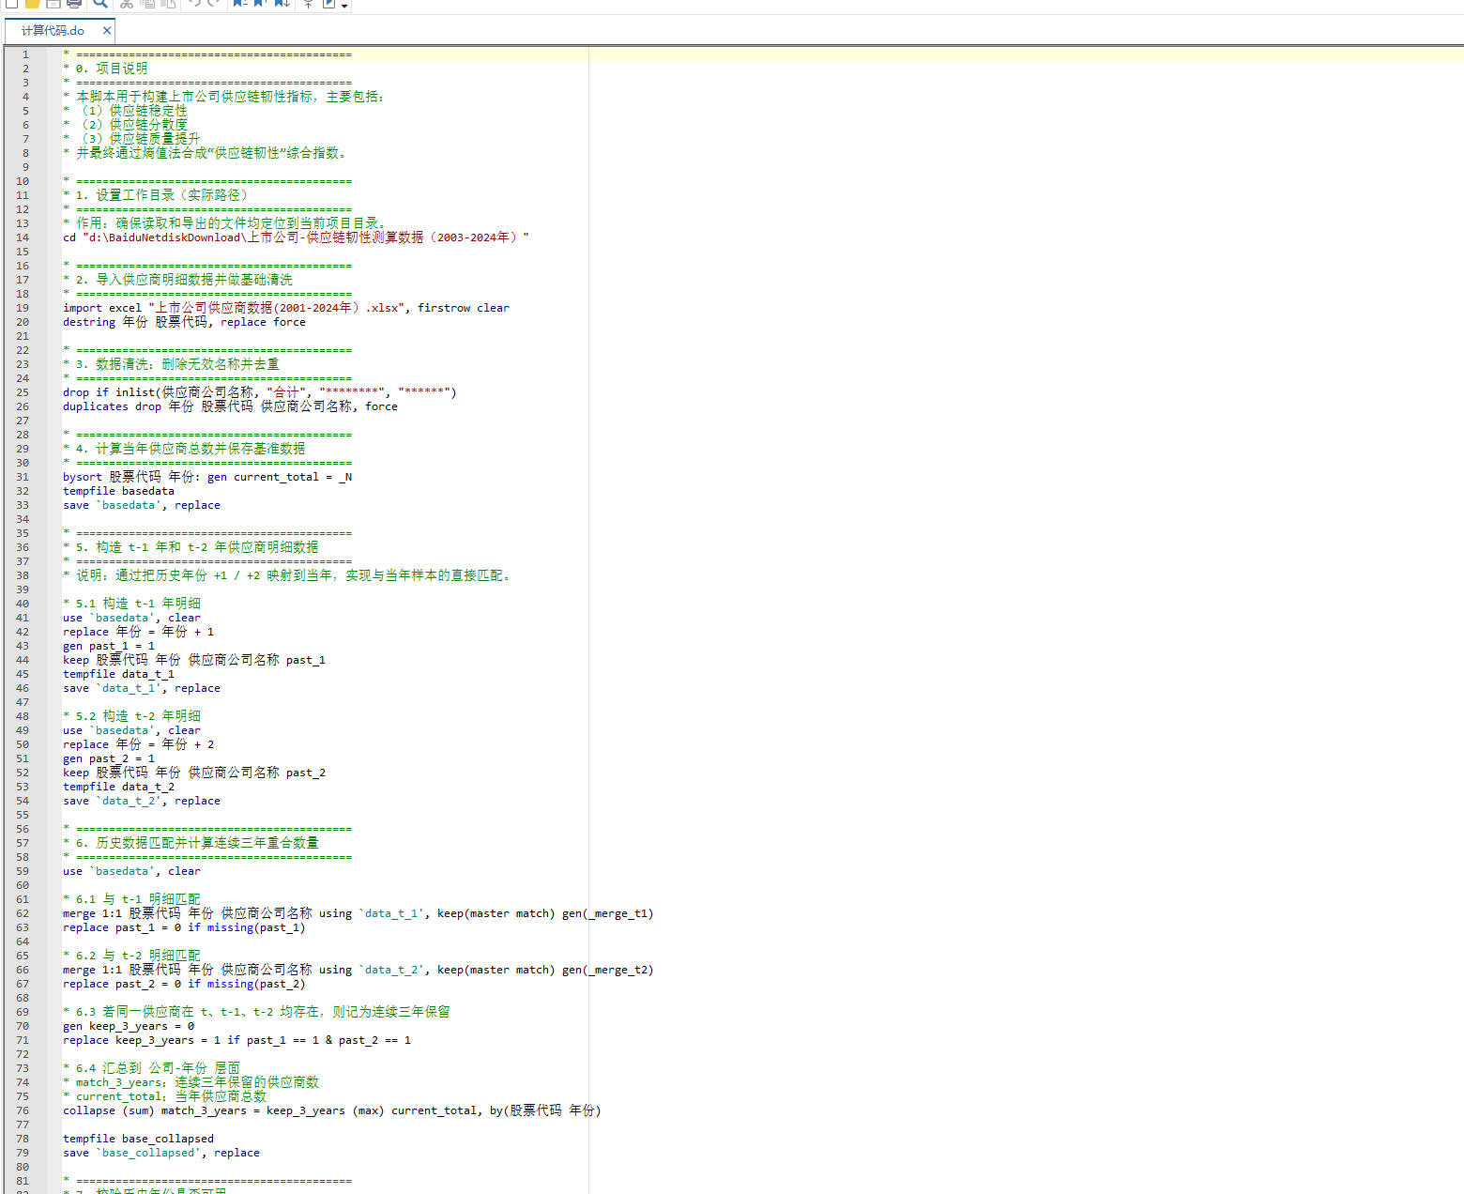Click the comment '(2) 供应链分散度'

(x=126, y=125)
